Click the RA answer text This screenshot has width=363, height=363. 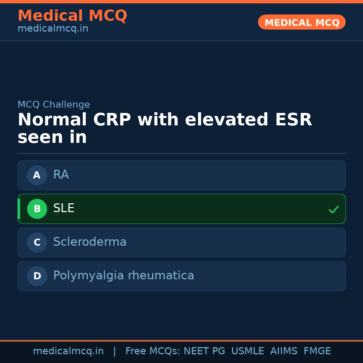coord(61,175)
